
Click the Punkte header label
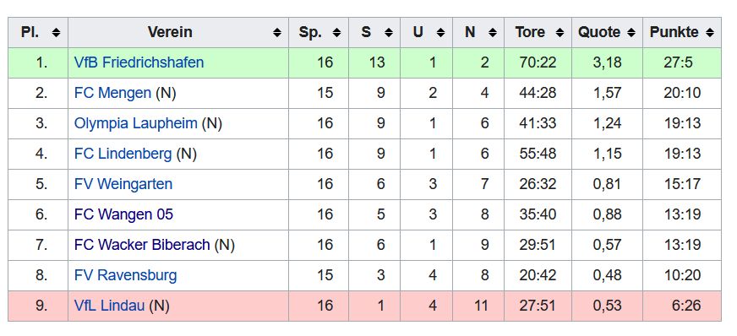click(674, 32)
